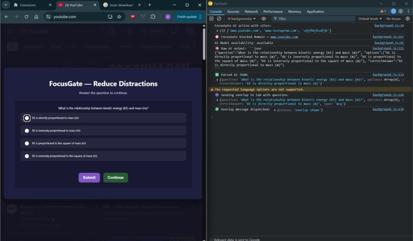The image size is (413, 241).
Task: Open the DevTools three-dot customize menu
Action: coord(408,11)
